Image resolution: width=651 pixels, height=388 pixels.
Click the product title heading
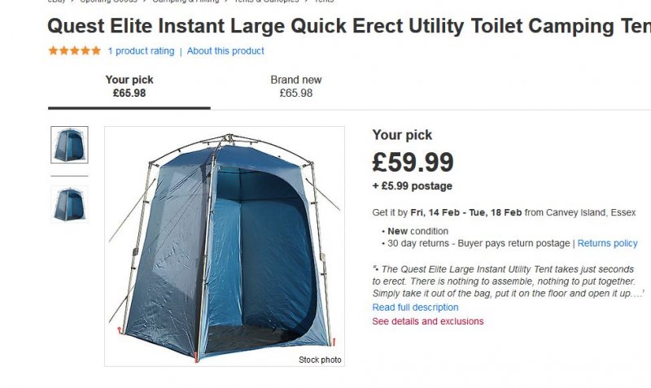349,26
